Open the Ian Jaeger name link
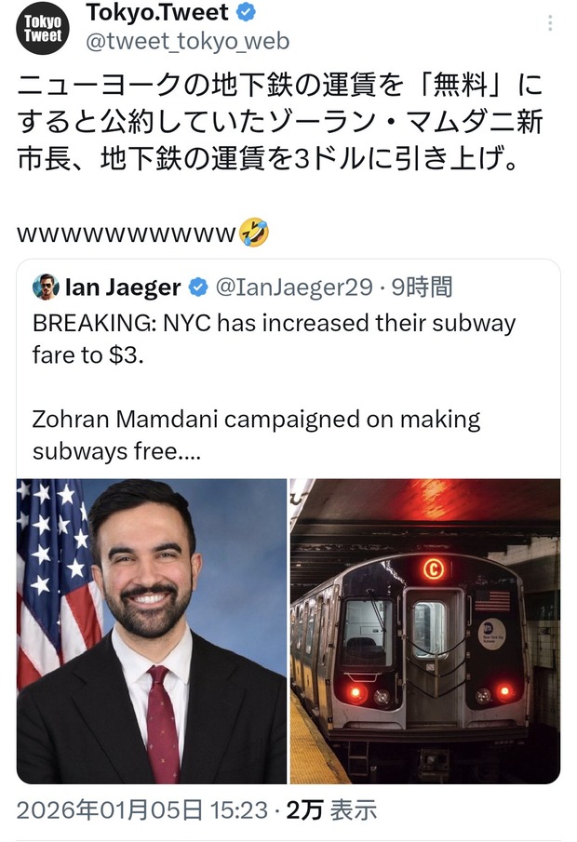This screenshot has height=842, width=577. 123,287
